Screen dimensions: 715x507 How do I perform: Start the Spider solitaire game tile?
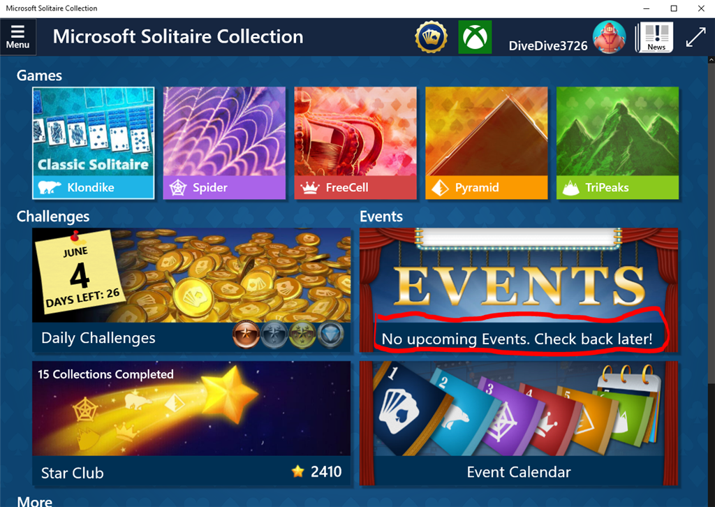(224, 143)
